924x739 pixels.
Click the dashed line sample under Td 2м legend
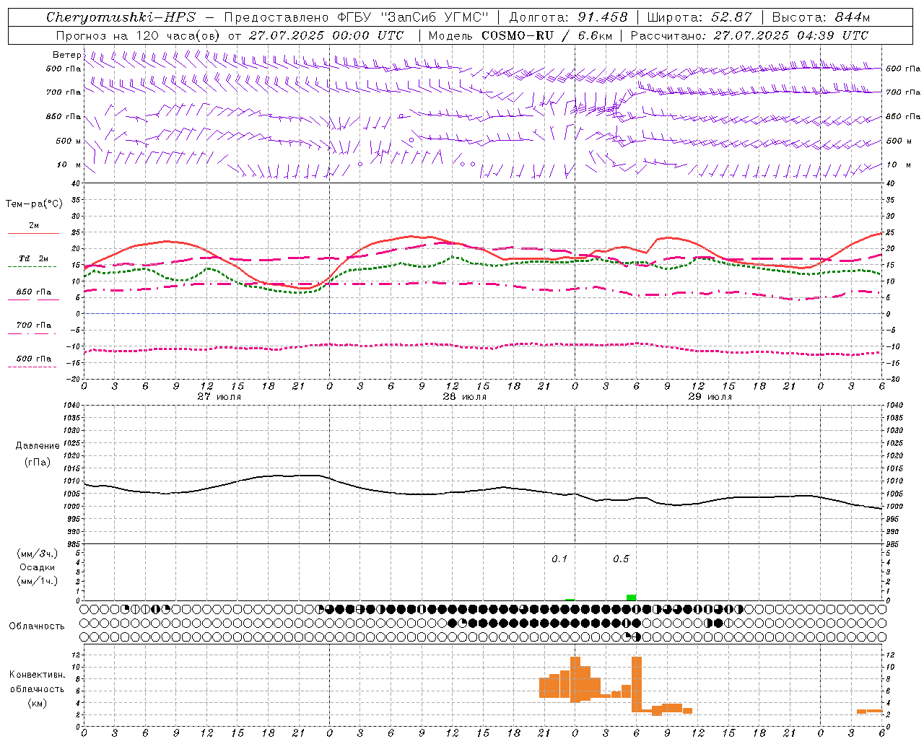click(33, 266)
